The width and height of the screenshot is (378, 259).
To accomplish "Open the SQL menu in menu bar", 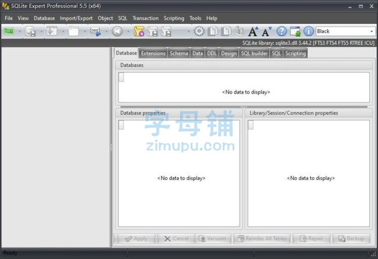I will pyautogui.click(x=123, y=19).
